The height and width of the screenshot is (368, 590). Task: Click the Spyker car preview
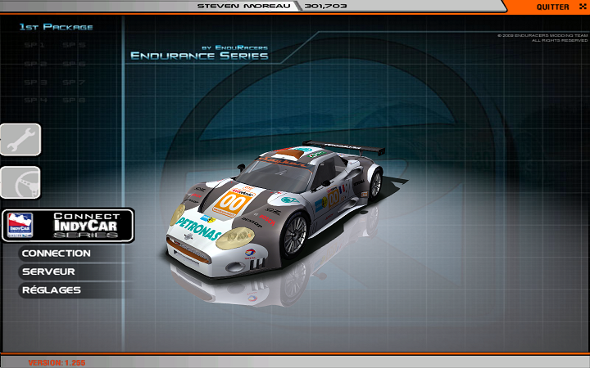pyautogui.click(x=275, y=209)
